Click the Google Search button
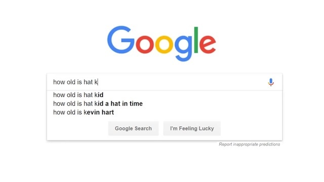 point(133,128)
